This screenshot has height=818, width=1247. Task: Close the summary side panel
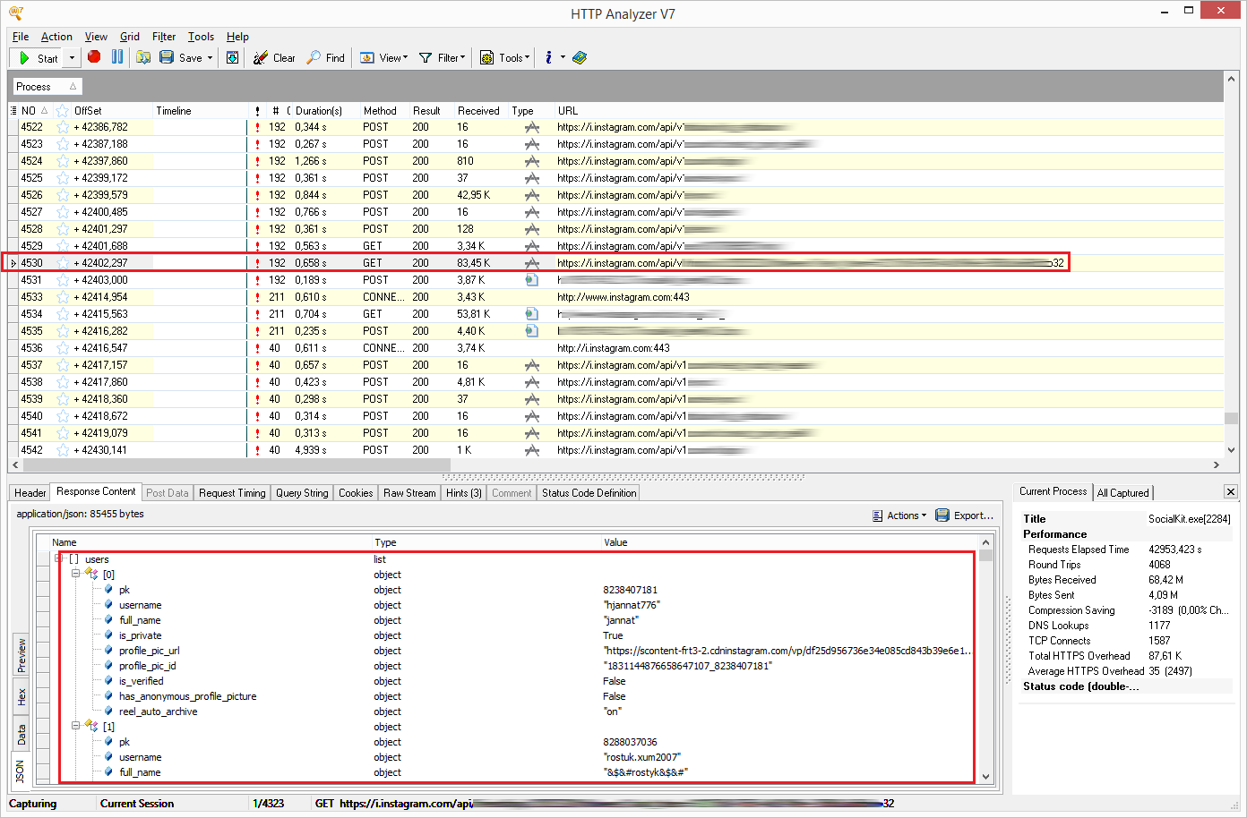click(x=1230, y=491)
